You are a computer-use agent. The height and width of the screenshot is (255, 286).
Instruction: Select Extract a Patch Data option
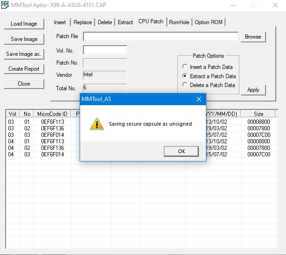coord(209,76)
